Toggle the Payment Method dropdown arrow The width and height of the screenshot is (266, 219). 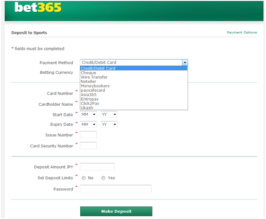coord(185,62)
